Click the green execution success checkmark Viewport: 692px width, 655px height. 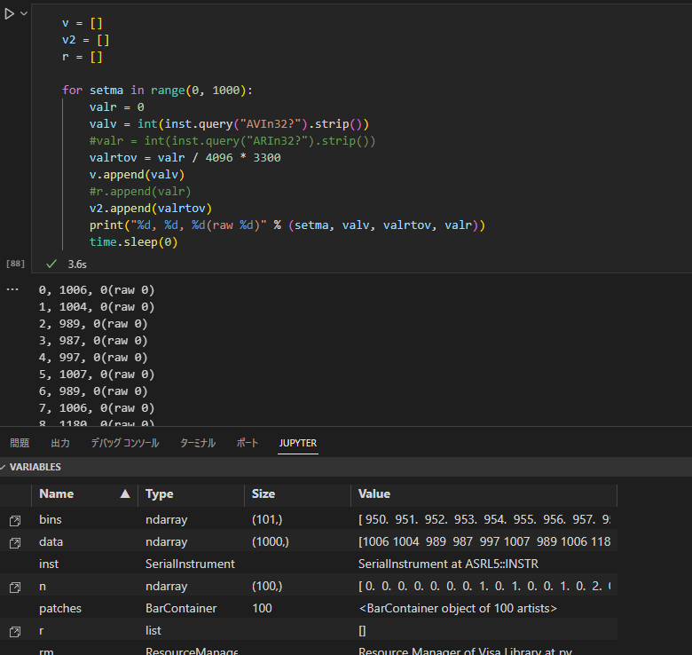click(x=51, y=264)
